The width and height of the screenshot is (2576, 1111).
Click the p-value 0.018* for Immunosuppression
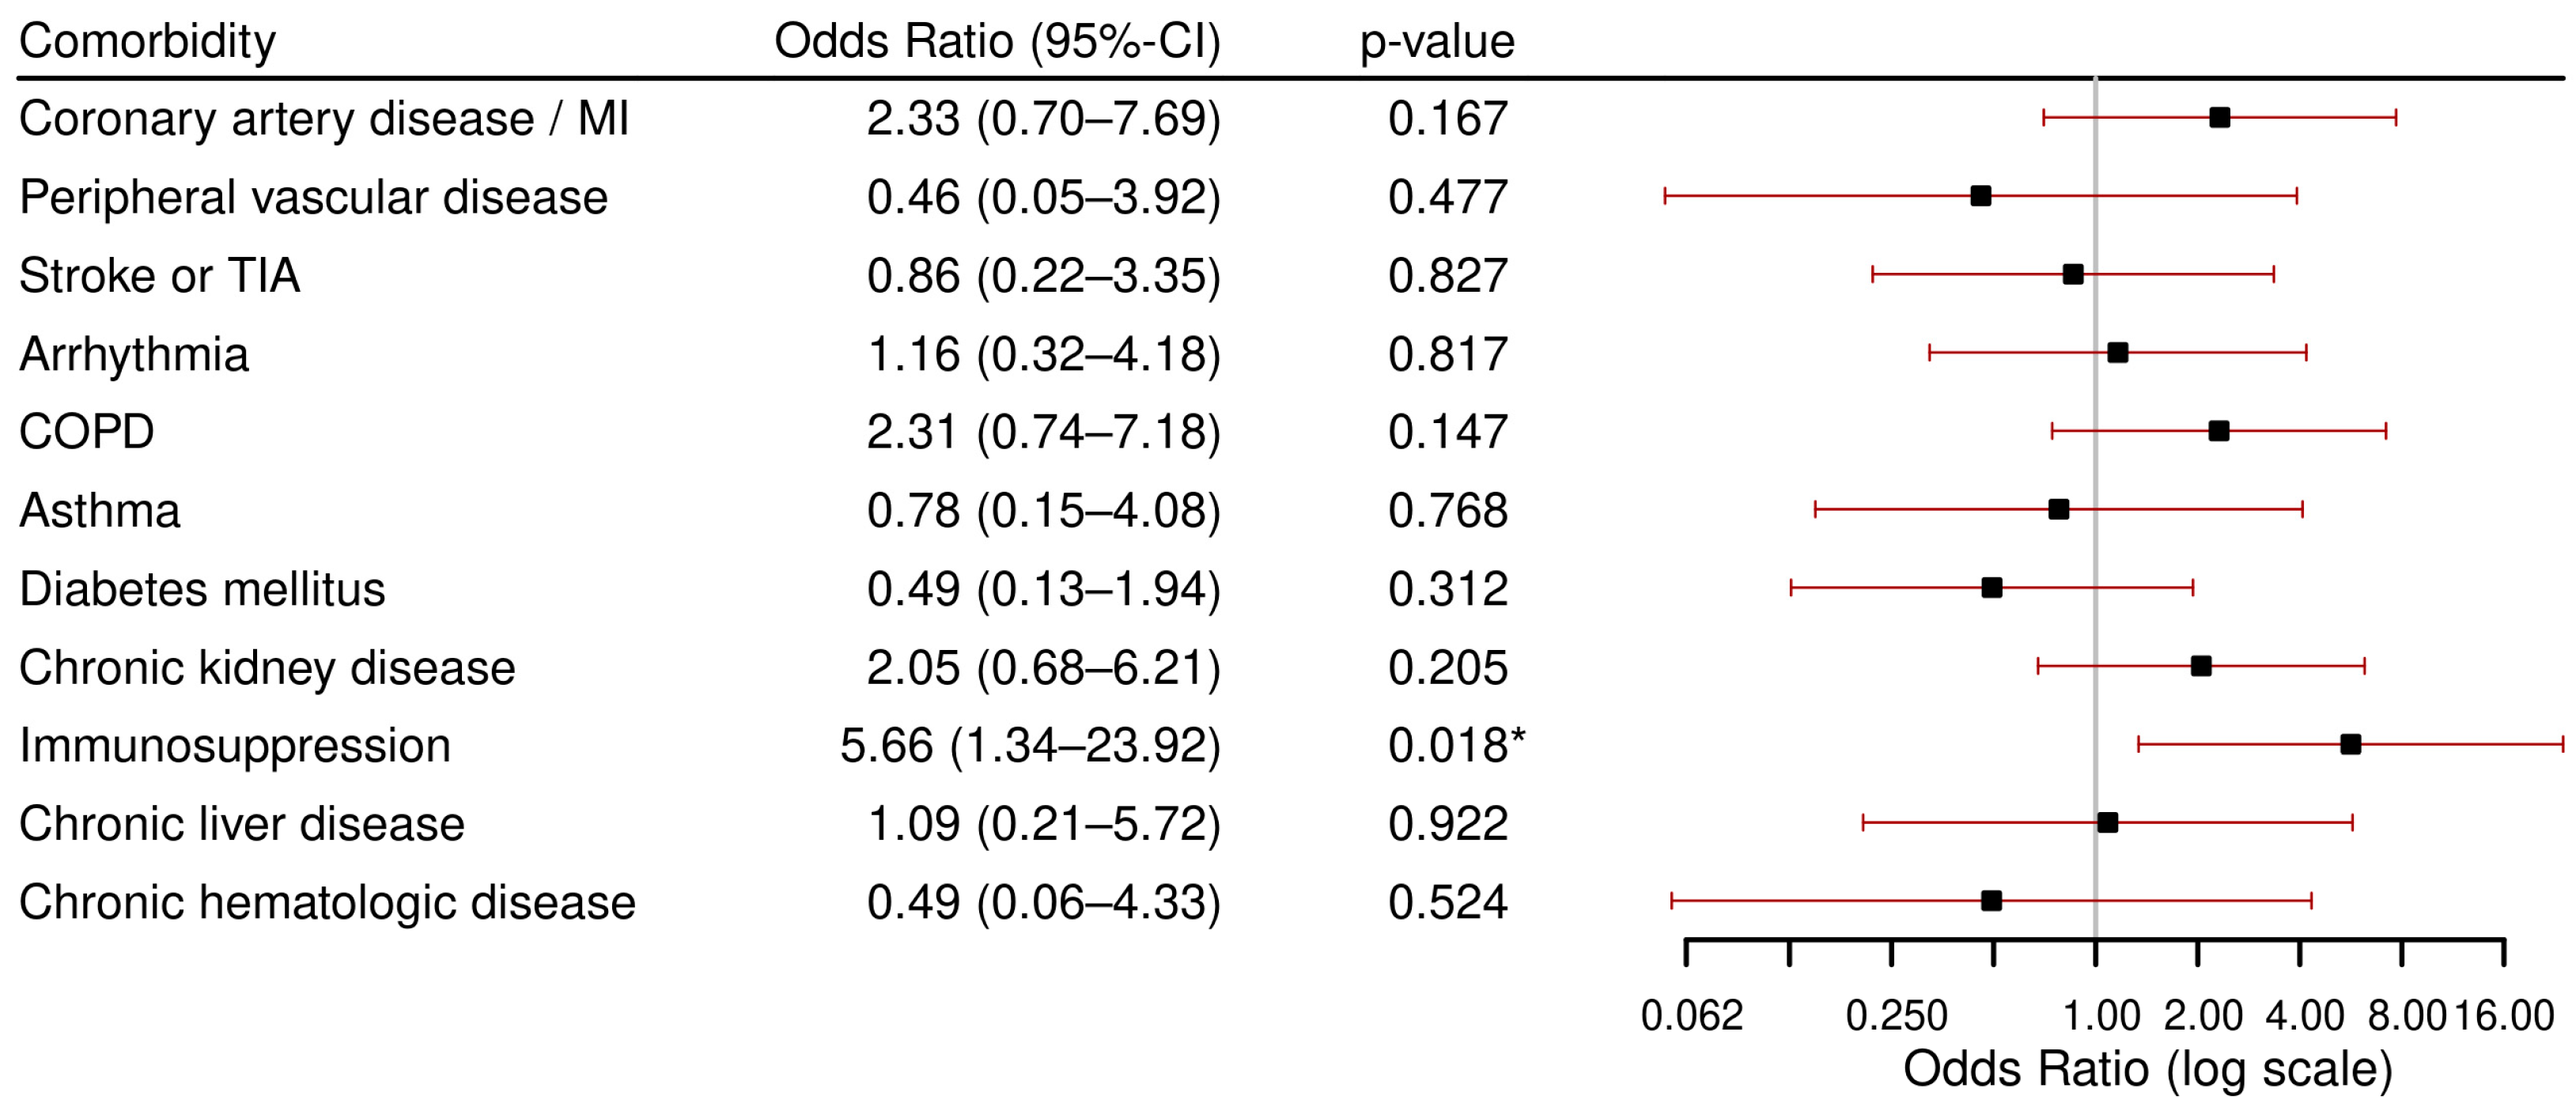point(1456,745)
